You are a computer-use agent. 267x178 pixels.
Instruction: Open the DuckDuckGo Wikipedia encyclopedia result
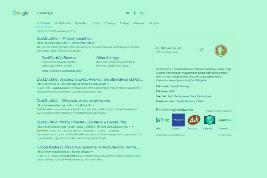[73, 101]
